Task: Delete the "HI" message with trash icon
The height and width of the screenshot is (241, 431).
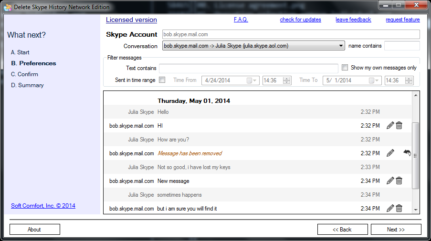Action: [399, 126]
